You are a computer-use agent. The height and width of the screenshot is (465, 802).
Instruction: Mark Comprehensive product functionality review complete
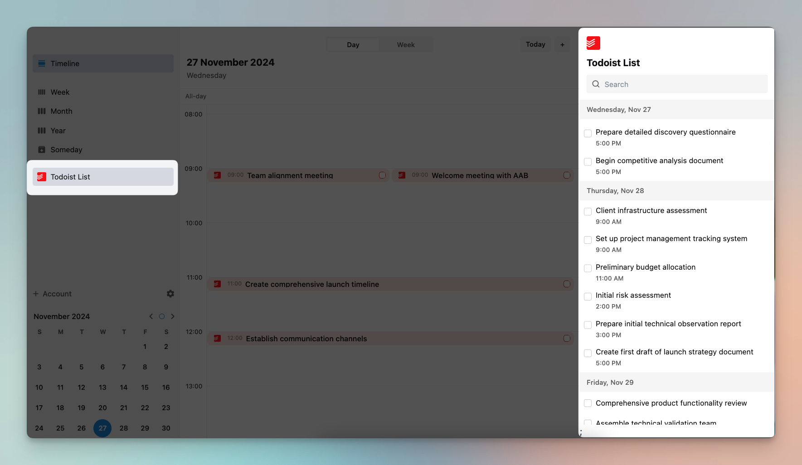(588, 403)
